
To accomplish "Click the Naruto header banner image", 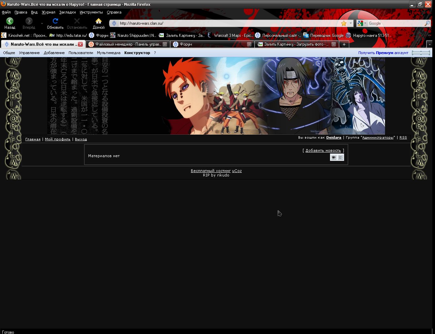I will (216, 96).
